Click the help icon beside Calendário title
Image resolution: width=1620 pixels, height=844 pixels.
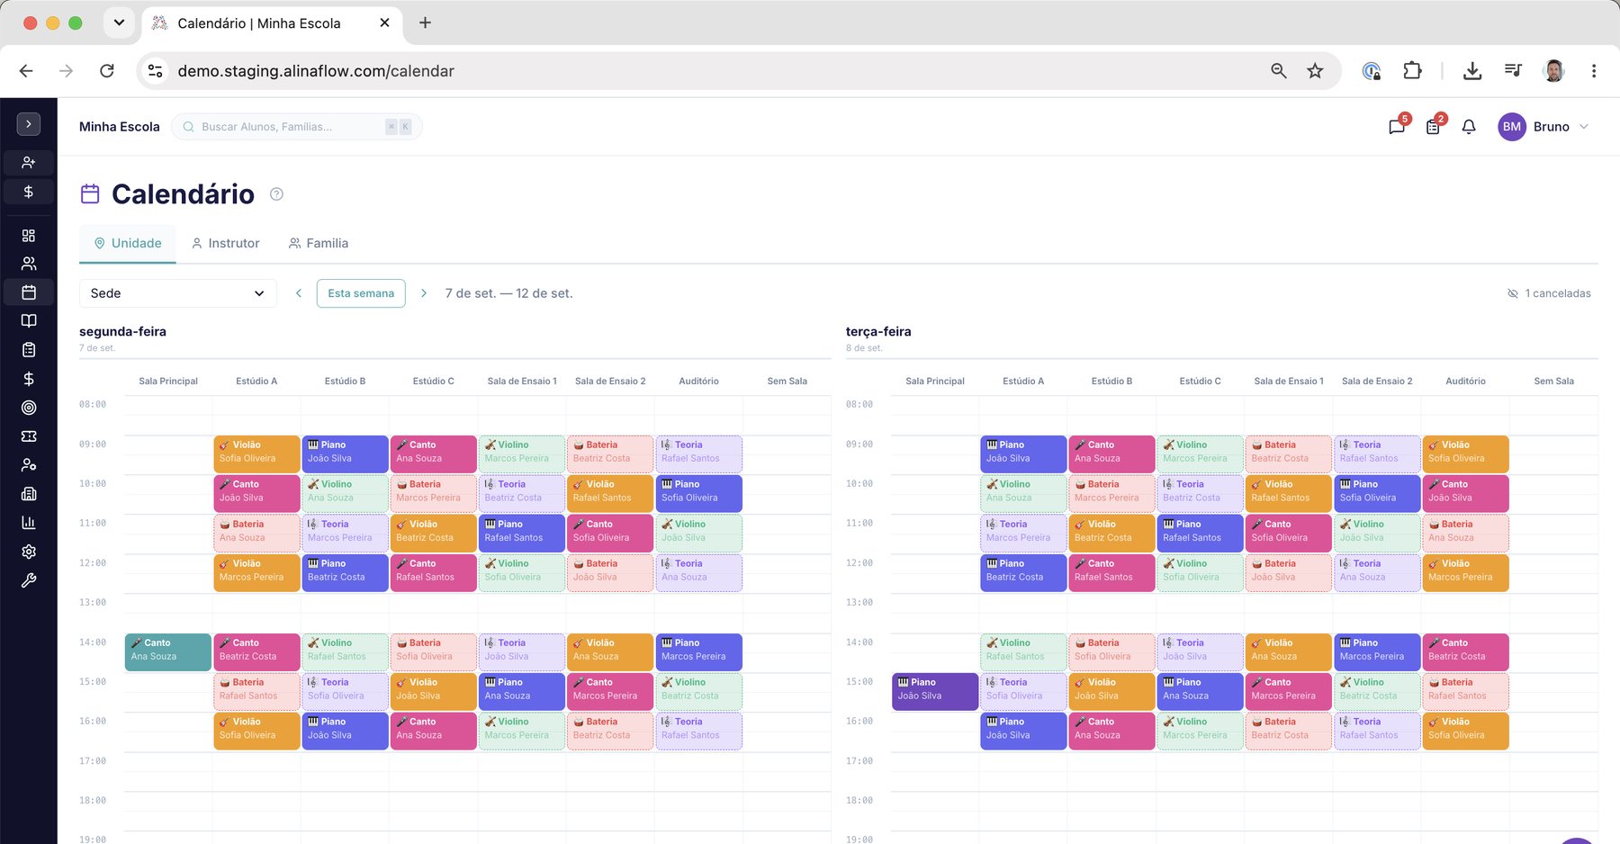tap(276, 194)
